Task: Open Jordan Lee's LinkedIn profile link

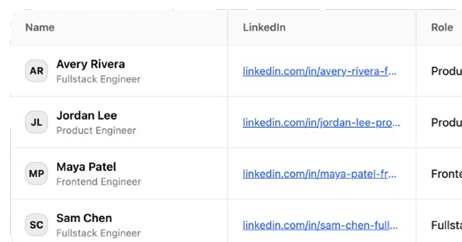Action: pos(321,123)
